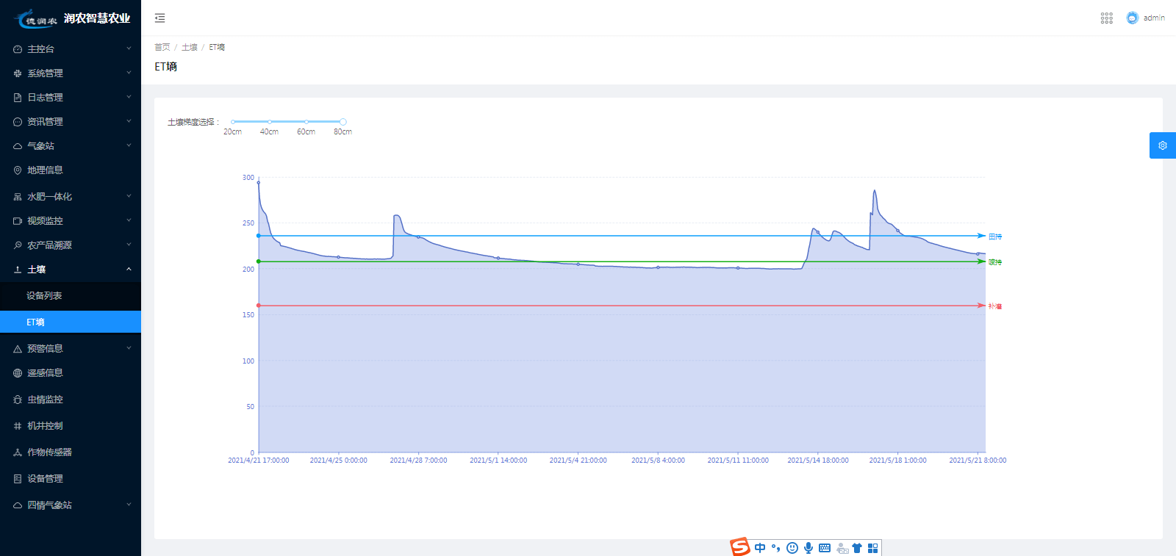Image resolution: width=1176 pixels, height=556 pixels.
Task: Open the Sogou soft keyboard icon
Action: 825,548
